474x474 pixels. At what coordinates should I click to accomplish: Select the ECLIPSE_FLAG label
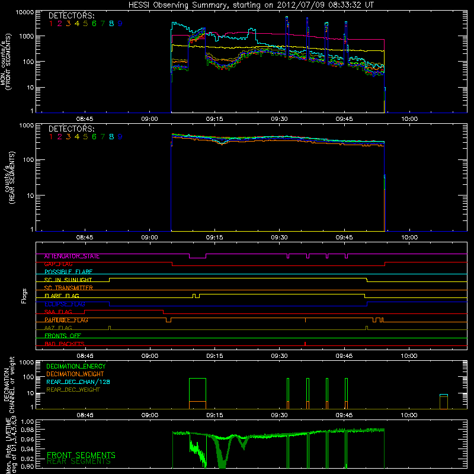pyautogui.click(x=65, y=304)
